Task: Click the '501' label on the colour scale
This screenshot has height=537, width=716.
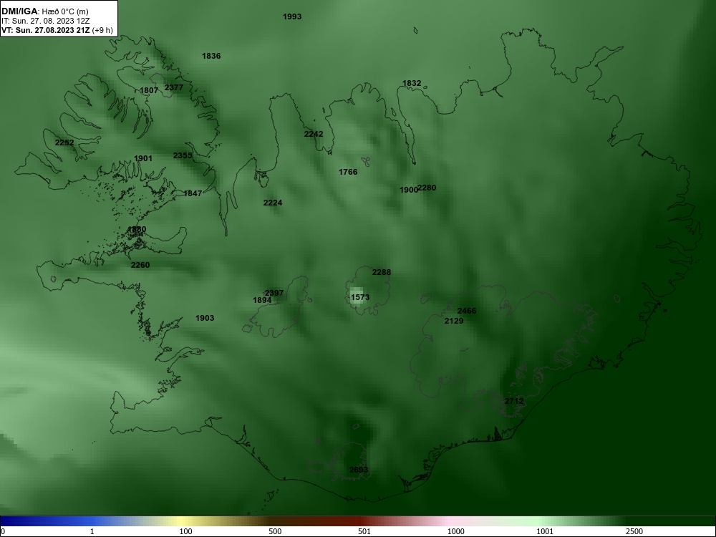Action: click(x=364, y=531)
